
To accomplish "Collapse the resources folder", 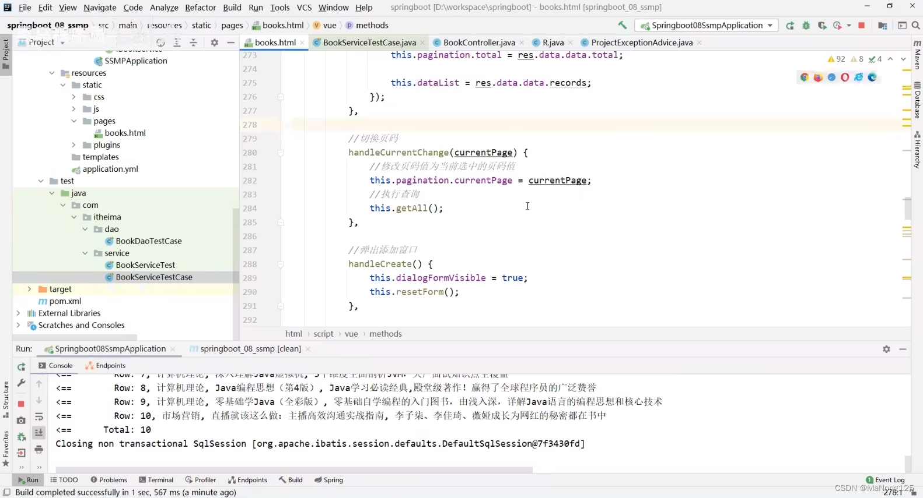I will [x=52, y=73].
